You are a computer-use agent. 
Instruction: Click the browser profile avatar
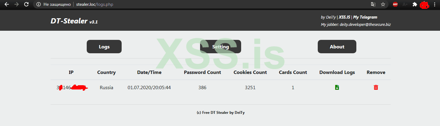pyautogui.click(x=424, y=5)
